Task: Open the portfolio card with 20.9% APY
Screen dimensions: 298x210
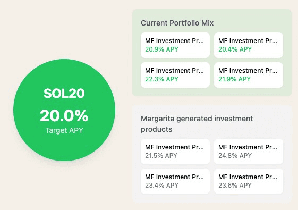Action: click(x=175, y=45)
